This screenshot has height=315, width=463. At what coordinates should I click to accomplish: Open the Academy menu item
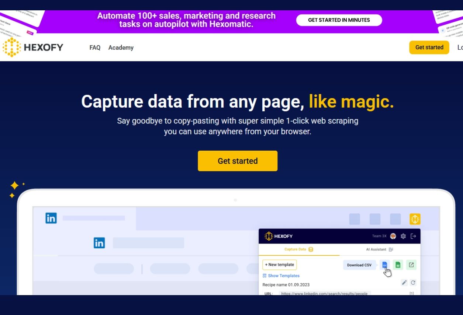(x=121, y=48)
